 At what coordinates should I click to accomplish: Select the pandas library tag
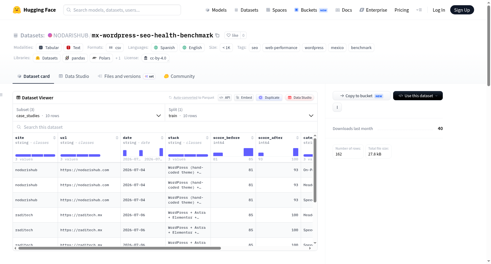(x=75, y=58)
